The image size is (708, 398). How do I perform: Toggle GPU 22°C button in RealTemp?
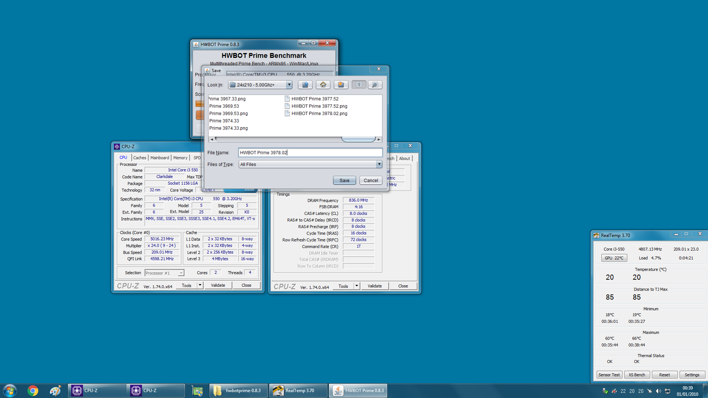tap(614, 258)
